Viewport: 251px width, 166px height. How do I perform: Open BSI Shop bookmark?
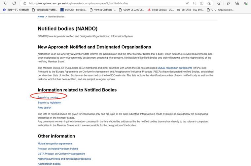tap(190, 10)
